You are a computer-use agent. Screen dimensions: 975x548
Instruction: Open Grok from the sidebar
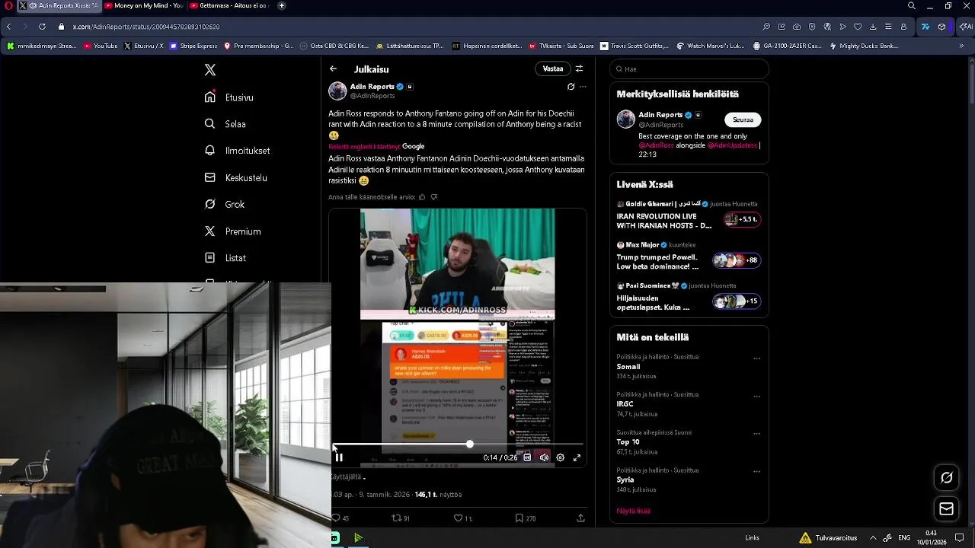(225, 204)
